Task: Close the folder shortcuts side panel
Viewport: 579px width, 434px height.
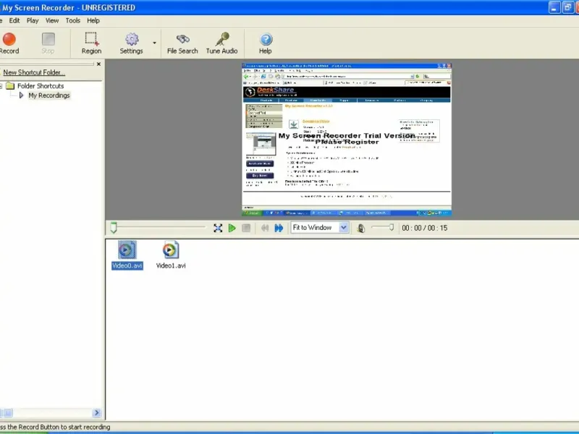Action: (x=98, y=64)
